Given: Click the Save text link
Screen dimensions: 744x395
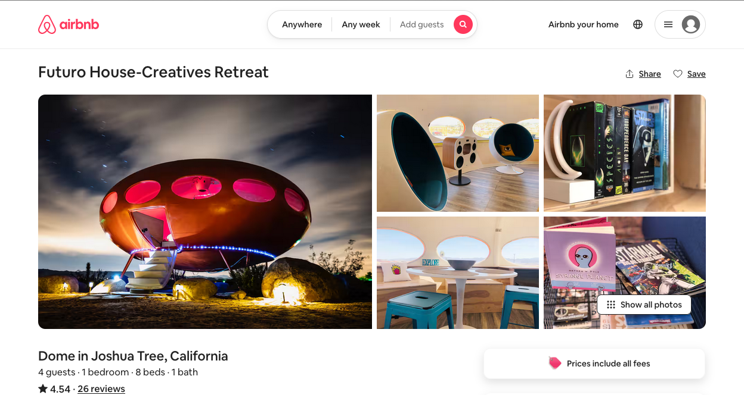Looking at the screenshot, I should [x=696, y=74].
